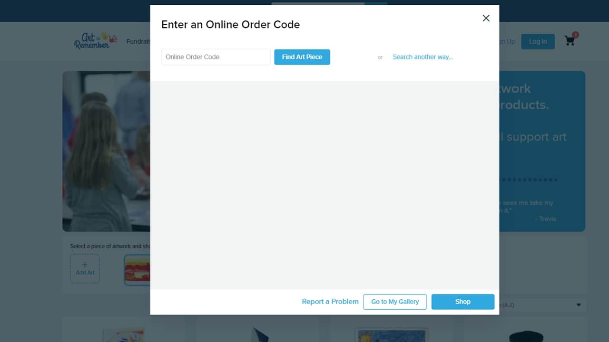Click the Log In button
The height and width of the screenshot is (342, 609).
pos(538,41)
